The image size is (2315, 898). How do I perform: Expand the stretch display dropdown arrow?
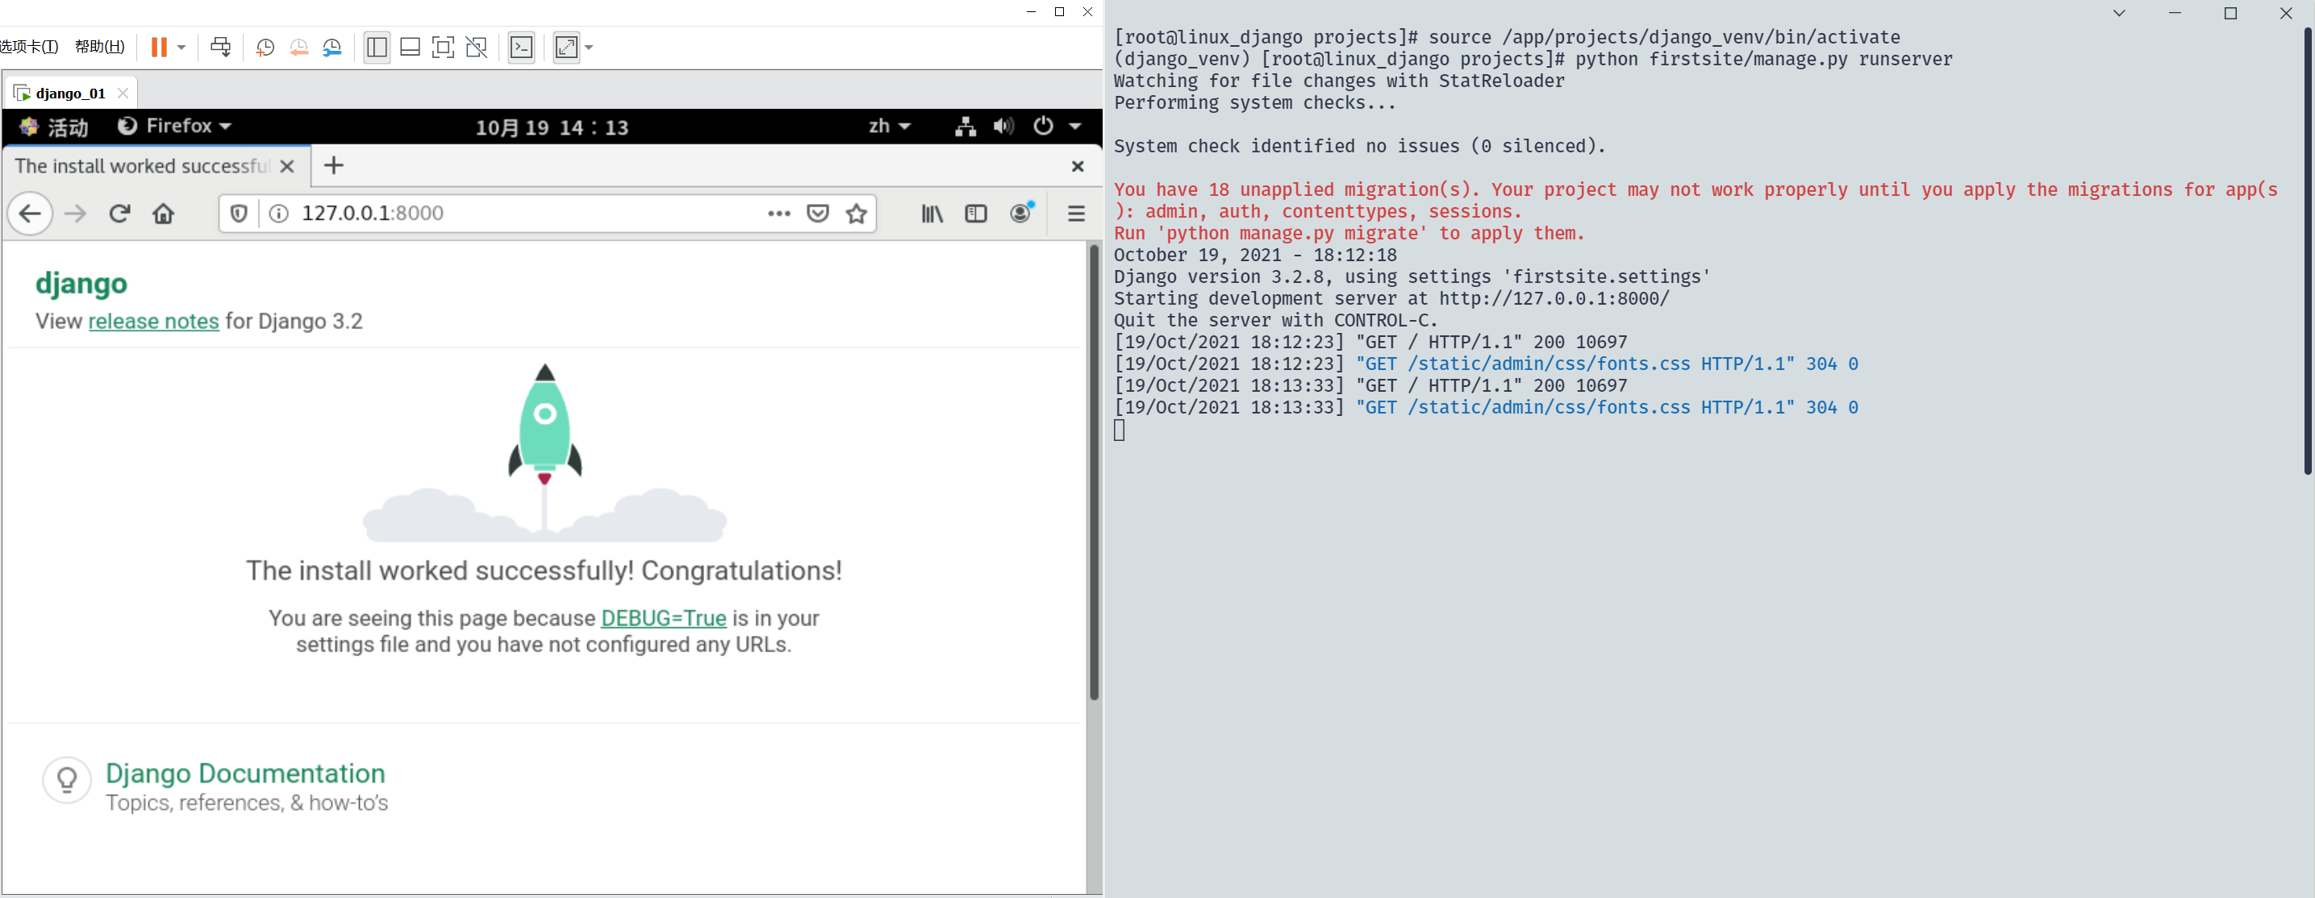click(589, 48)
